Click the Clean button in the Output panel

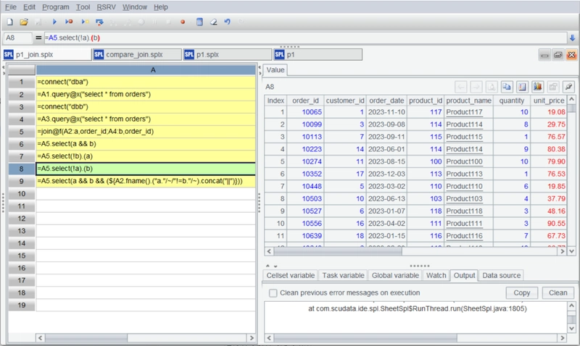558,293
